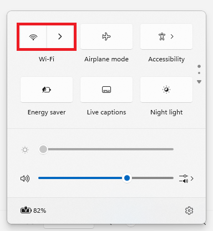Screen dimensions: 213x231
Task: Open Settings using the gear icon
Action: tap(189, 211)
